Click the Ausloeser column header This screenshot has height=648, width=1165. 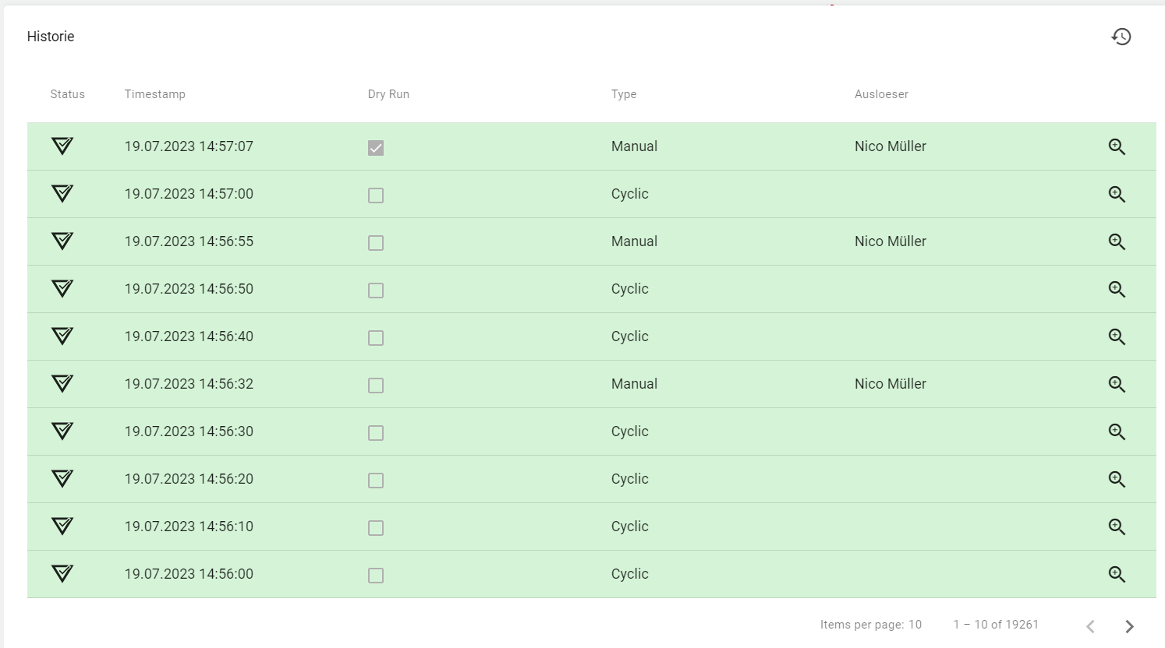[x=881, y=94]
